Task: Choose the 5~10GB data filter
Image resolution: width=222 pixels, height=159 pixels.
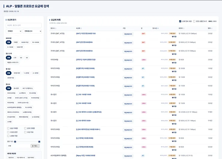Action: (x=10, y=47)
